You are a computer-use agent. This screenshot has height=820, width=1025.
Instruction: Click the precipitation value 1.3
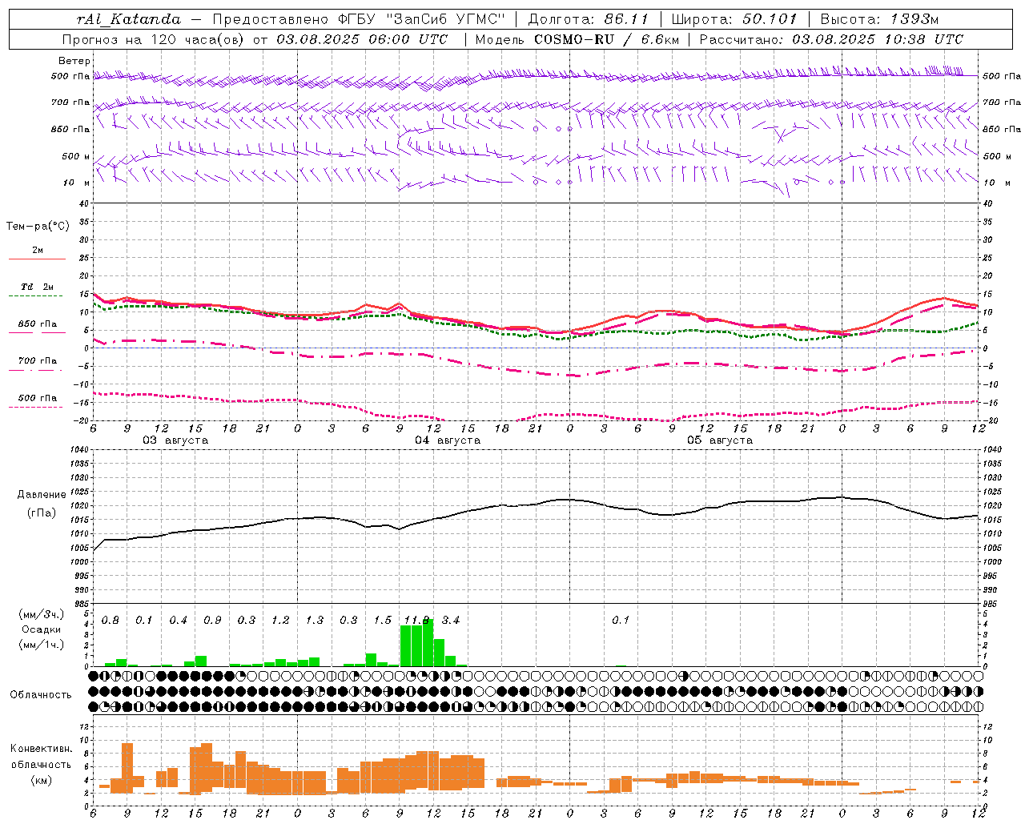pyautogui.click(x=315, y=621)
